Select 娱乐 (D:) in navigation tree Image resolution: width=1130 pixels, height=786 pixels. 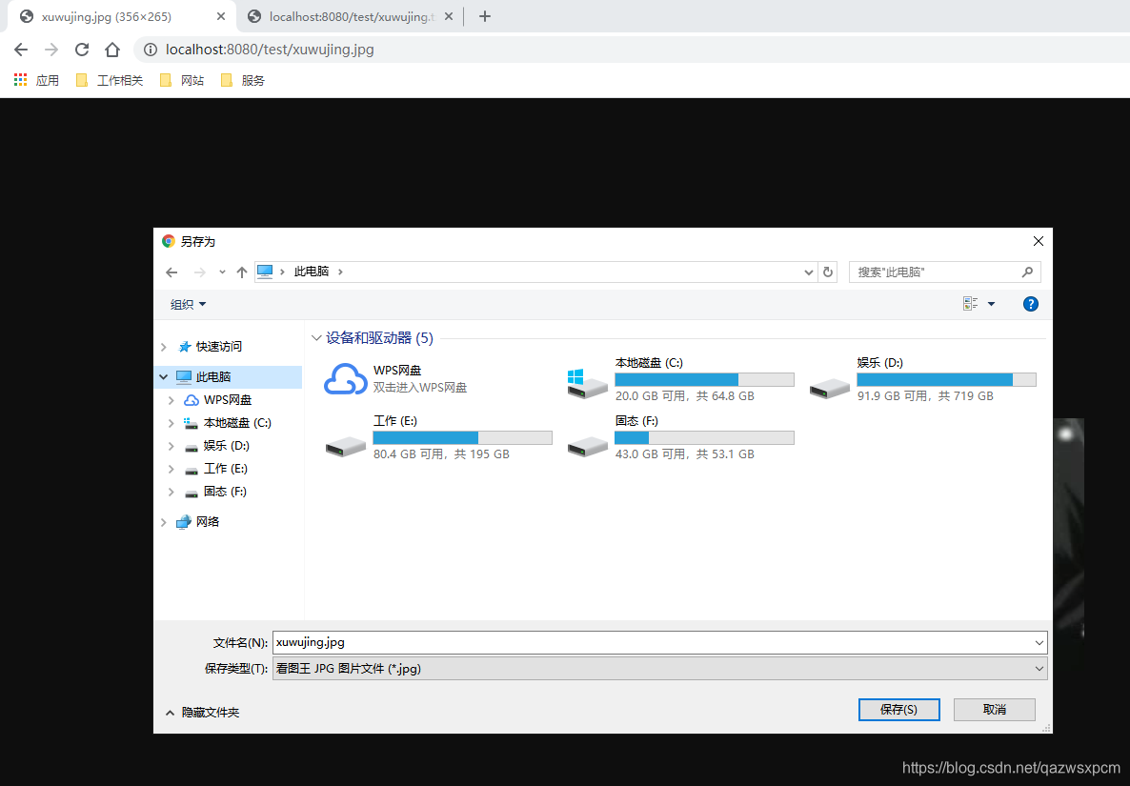227,446
